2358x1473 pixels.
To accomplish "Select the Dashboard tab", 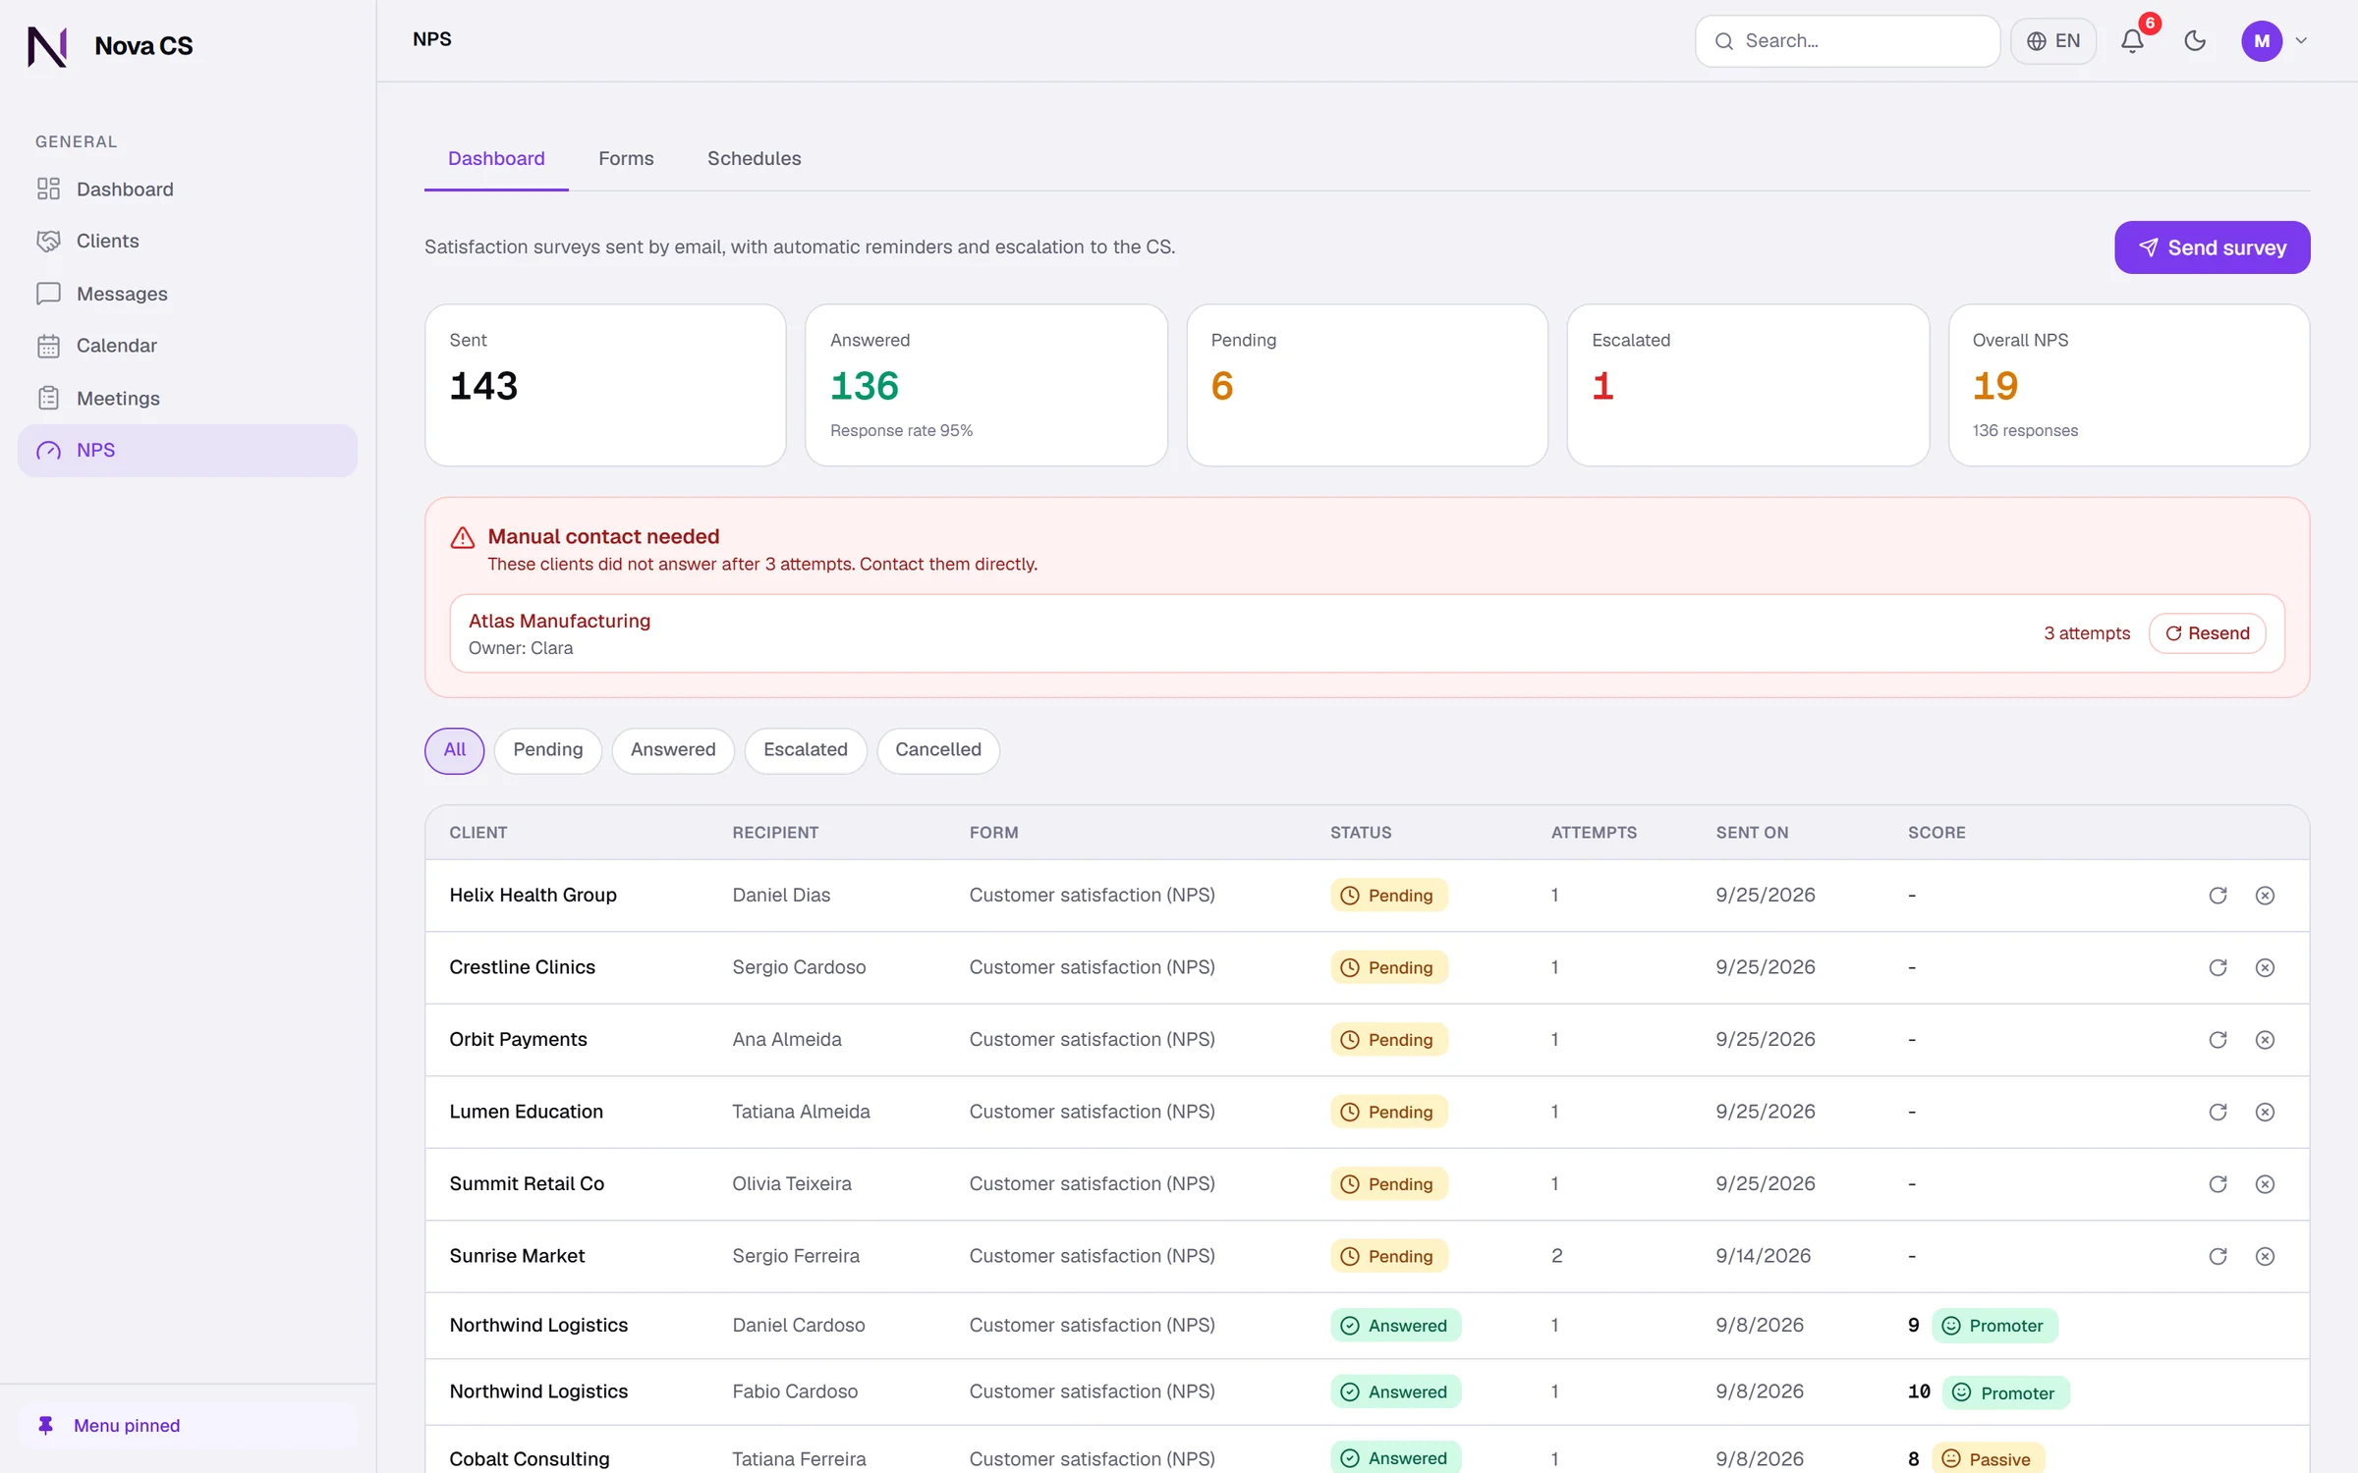I will 496,158.
